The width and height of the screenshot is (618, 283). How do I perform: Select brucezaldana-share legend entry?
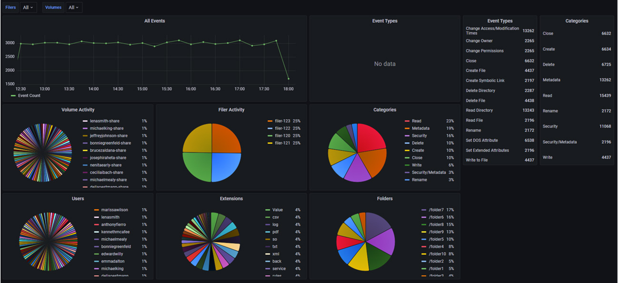108,150
